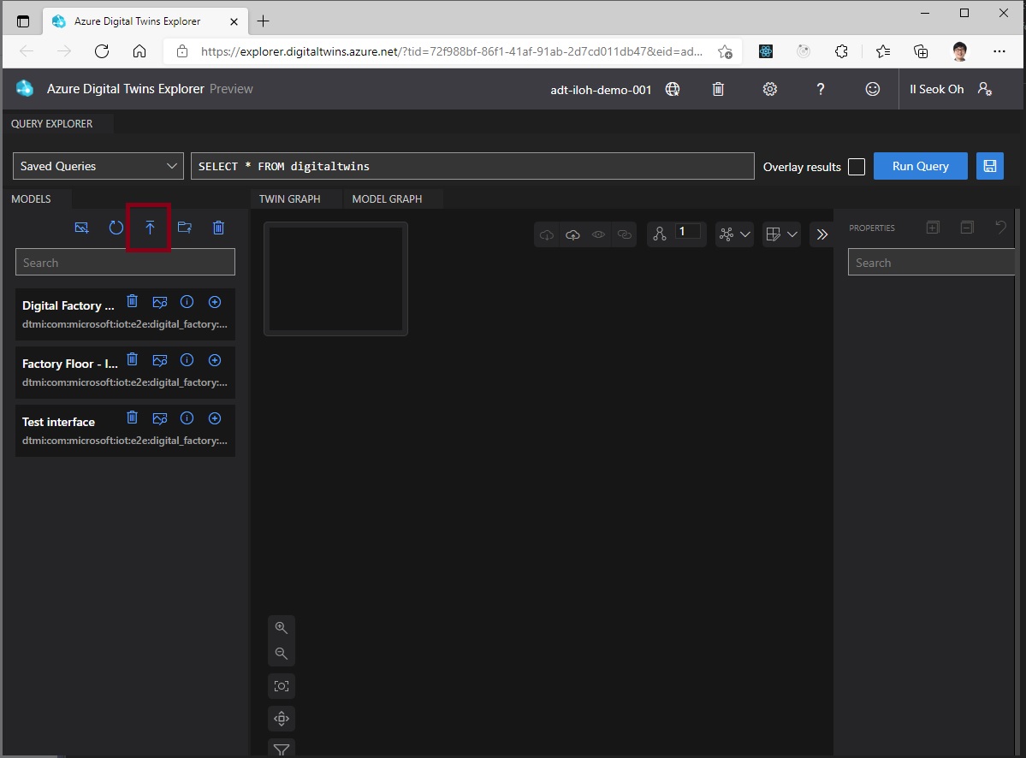Click the expansion level number field
The image size is (1026, 758).
pyautogui.click(x=688, y=232)
